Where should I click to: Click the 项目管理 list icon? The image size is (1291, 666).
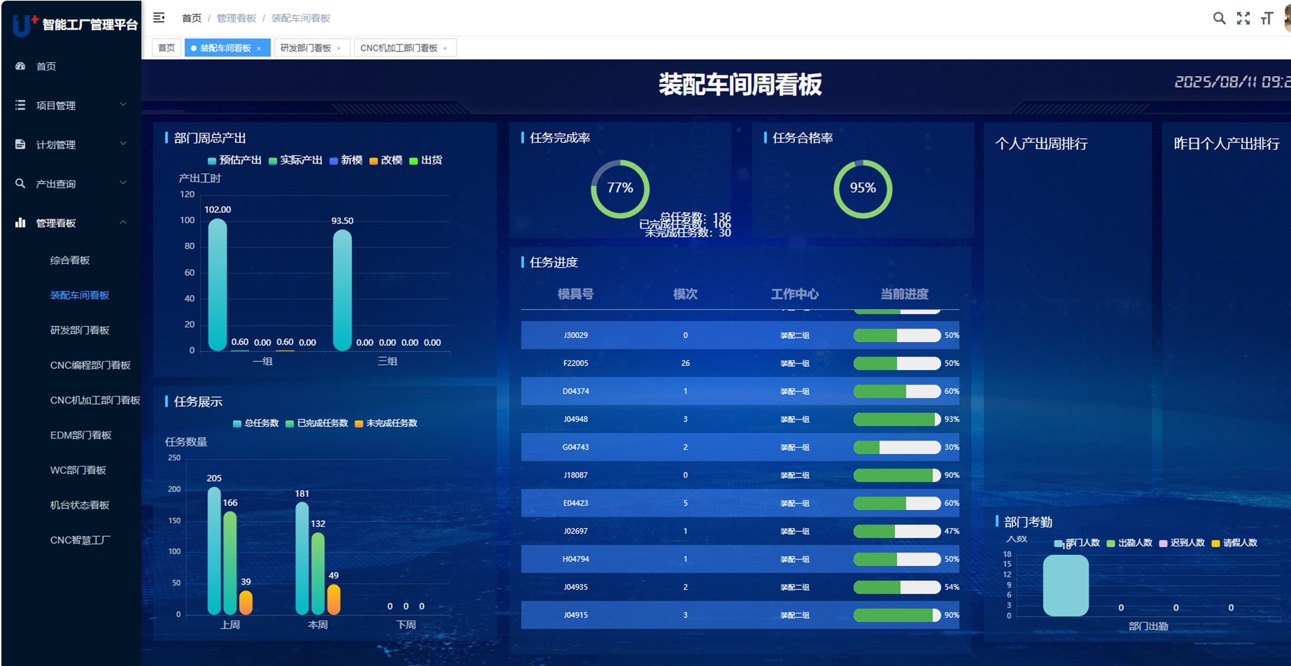point(21,105)
